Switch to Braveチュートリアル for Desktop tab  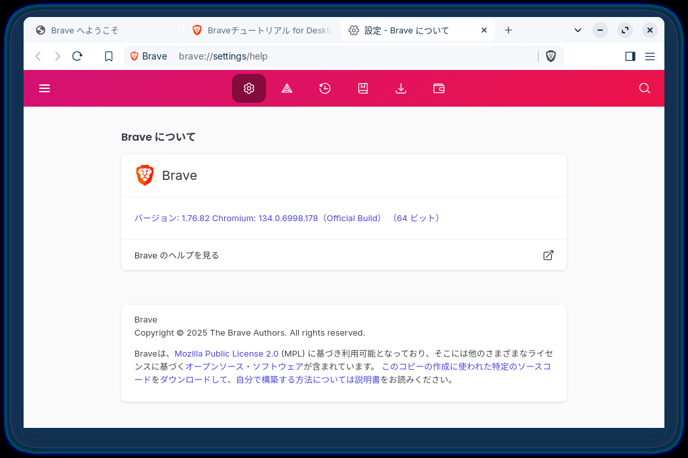pos(262,30)
